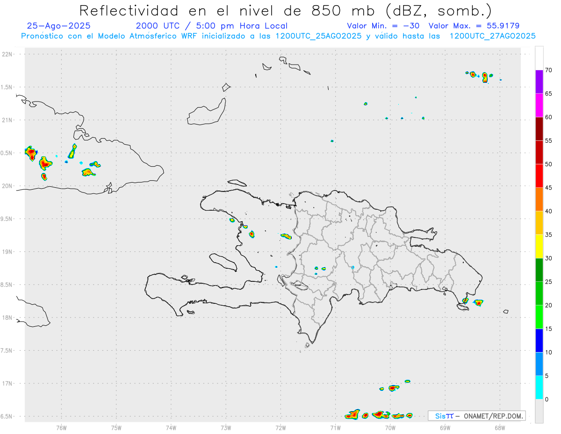561x434 pixels.
Task: Click the colorbar label "55"
Action: click(x=548, y=141)
